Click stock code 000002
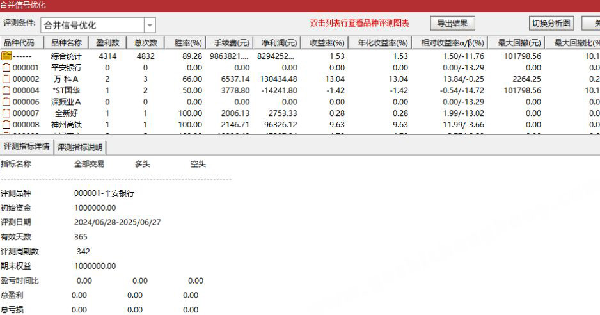The height and width of the screenshot is (315, 600). 26,79
